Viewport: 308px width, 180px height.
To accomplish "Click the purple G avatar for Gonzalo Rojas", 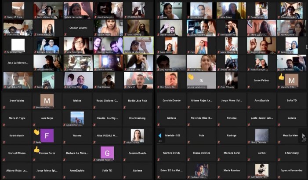I will pyautogui.click(x=107, y=153).
